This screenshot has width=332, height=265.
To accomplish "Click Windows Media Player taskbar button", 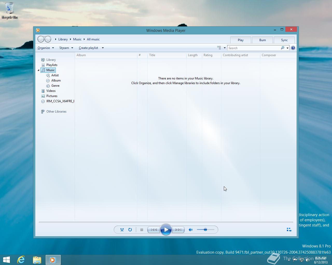I will pyautogui.click(x=53, y=260).
